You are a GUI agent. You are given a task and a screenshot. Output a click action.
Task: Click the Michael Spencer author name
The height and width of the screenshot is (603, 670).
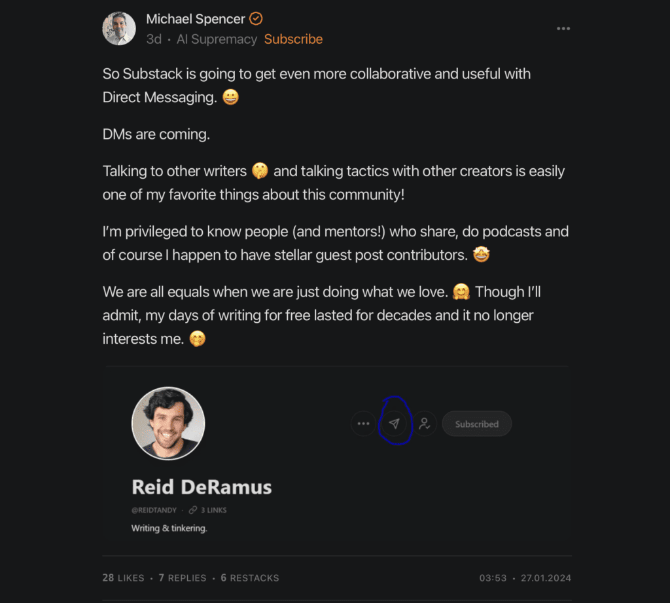[195, 19]
